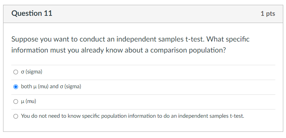Screen dimensions: 286x138
Task: Click the "Question 11" heading
Action: pyautogui.click(x=32, y=14)
